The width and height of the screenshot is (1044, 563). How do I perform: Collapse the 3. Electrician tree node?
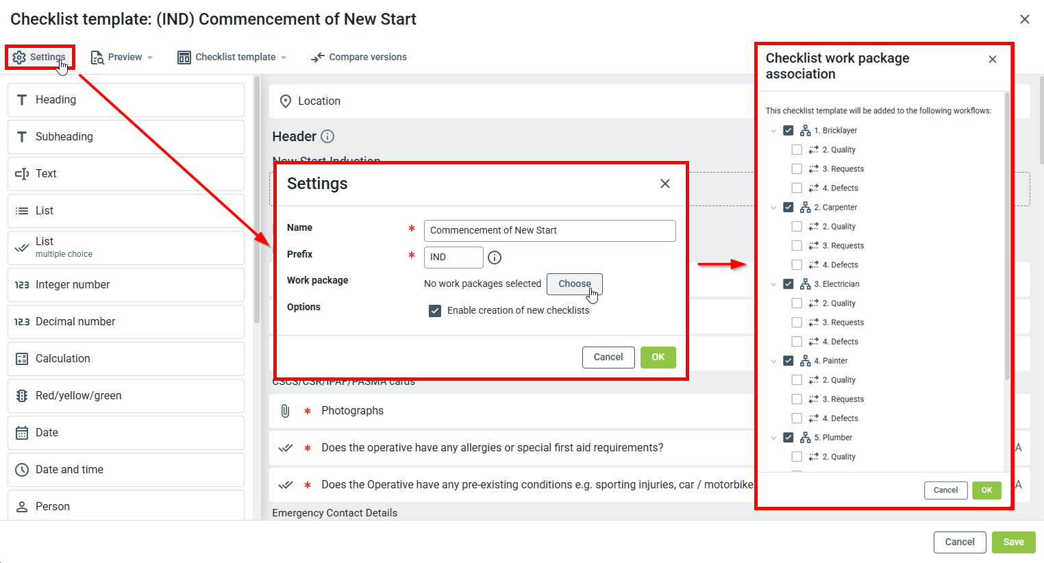point(773,284)
